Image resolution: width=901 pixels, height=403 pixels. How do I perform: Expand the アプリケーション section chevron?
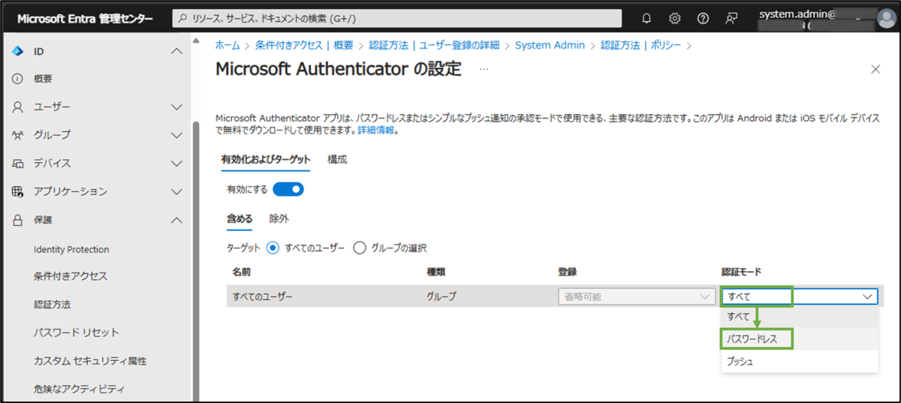pyautogui.click(x=176, y=191)
